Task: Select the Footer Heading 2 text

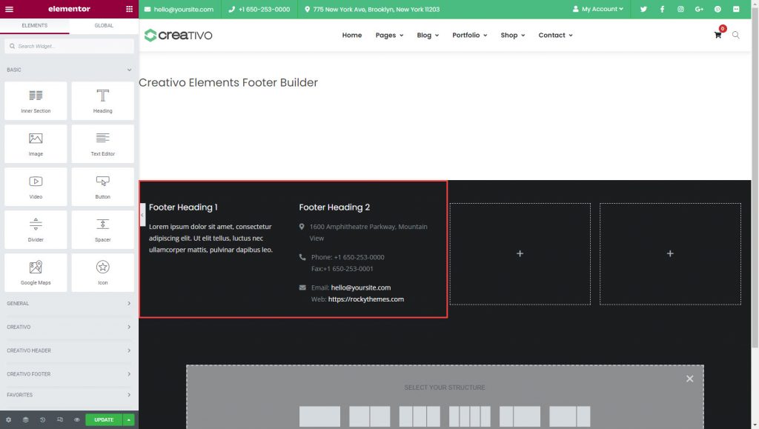Action: [x=334, y=207]
